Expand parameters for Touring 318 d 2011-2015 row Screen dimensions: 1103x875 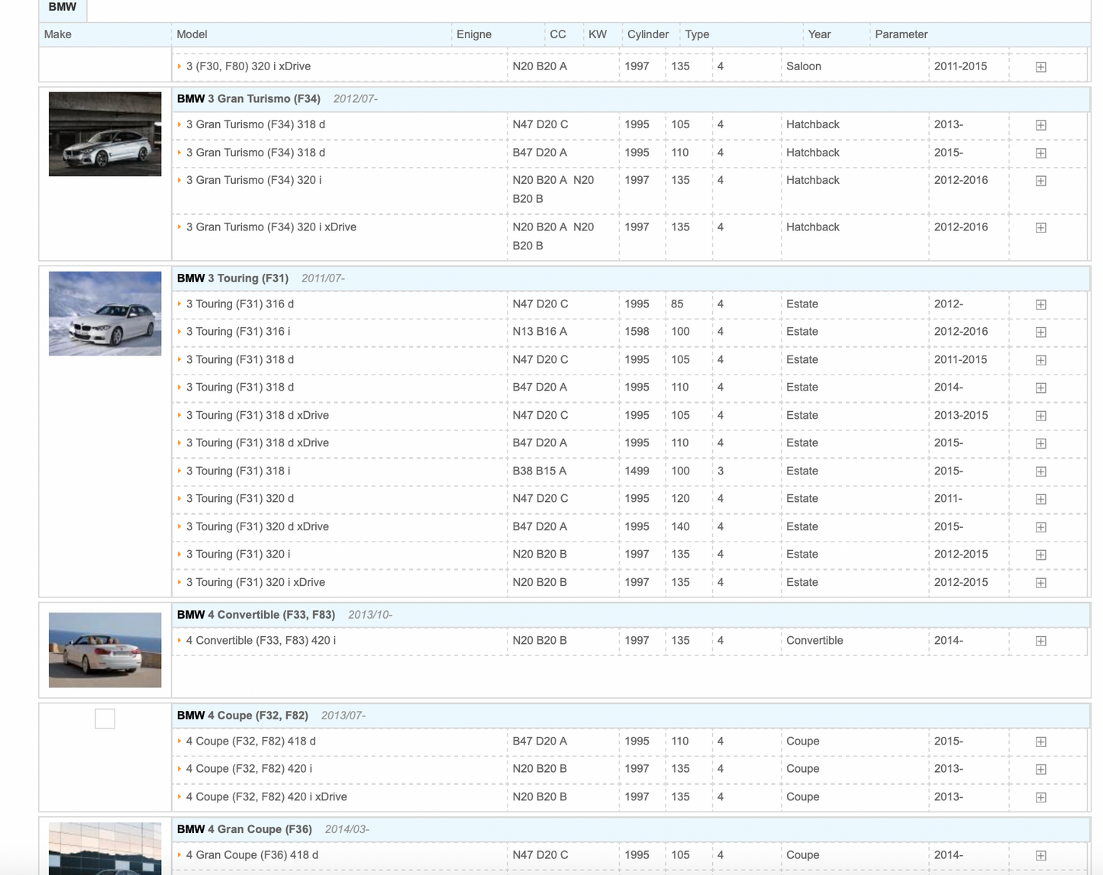click(1040, 360)
